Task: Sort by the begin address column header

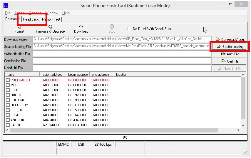Action: (78, 75)
